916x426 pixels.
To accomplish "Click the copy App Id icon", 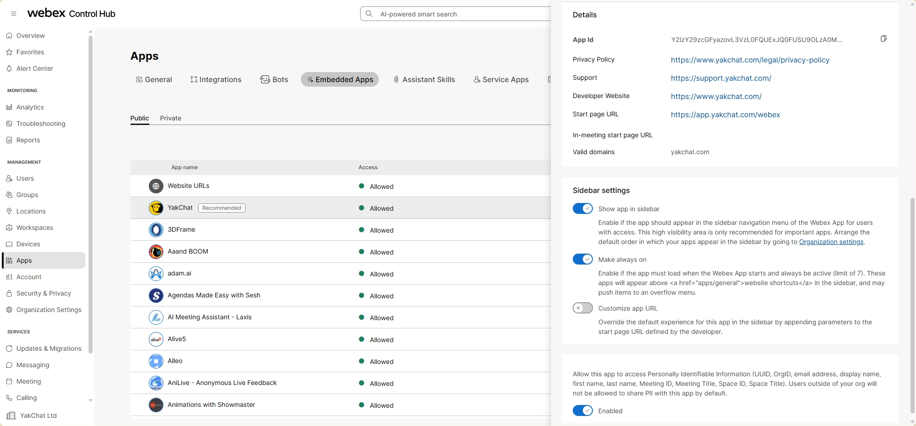I will (883, 39).
